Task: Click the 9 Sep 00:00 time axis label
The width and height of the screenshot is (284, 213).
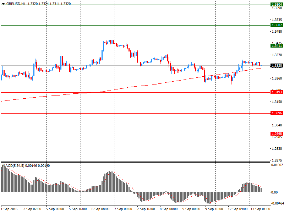Action: (x=191, y=209)
